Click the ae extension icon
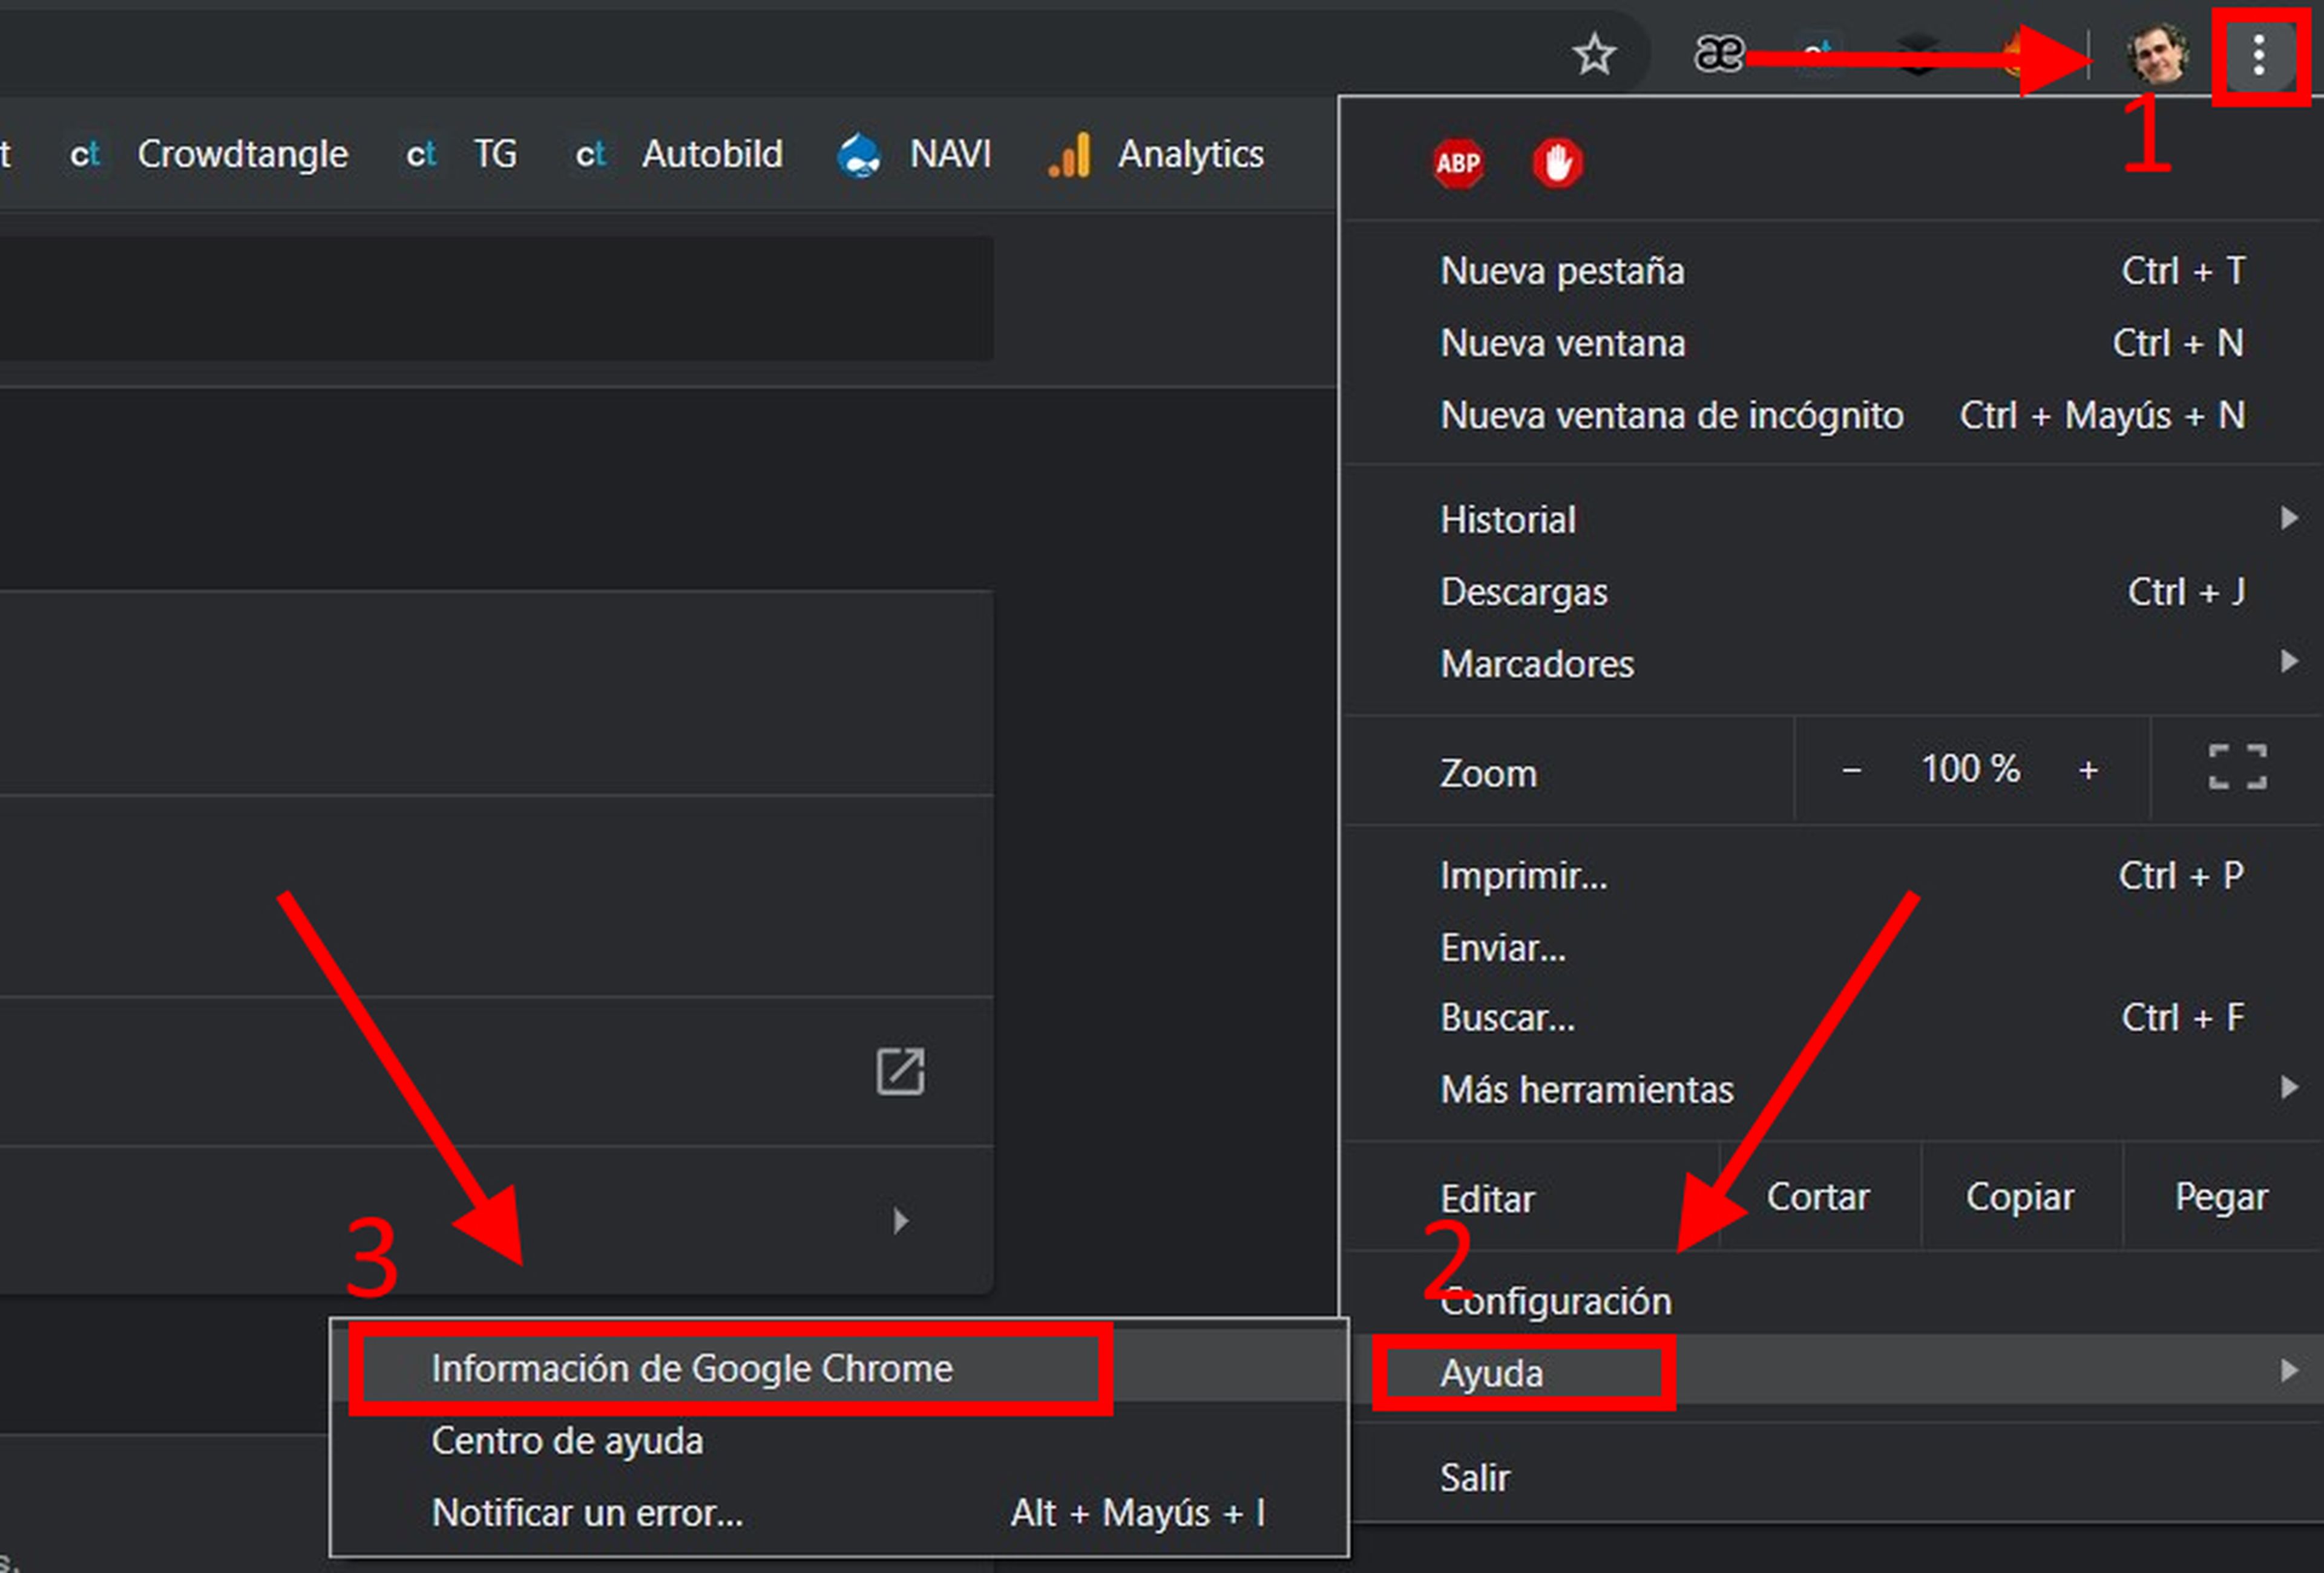2324x1573 pixels. coord(1718,54)
